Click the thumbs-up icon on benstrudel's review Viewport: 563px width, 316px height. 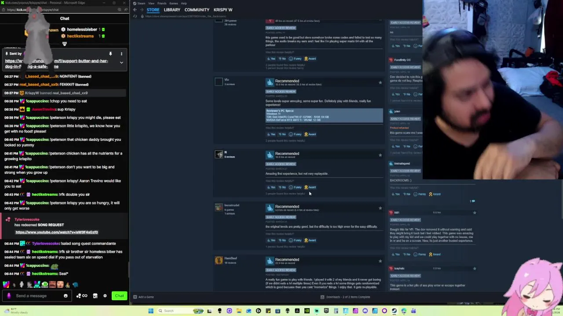pyautogui.click(x=270, y=208)
